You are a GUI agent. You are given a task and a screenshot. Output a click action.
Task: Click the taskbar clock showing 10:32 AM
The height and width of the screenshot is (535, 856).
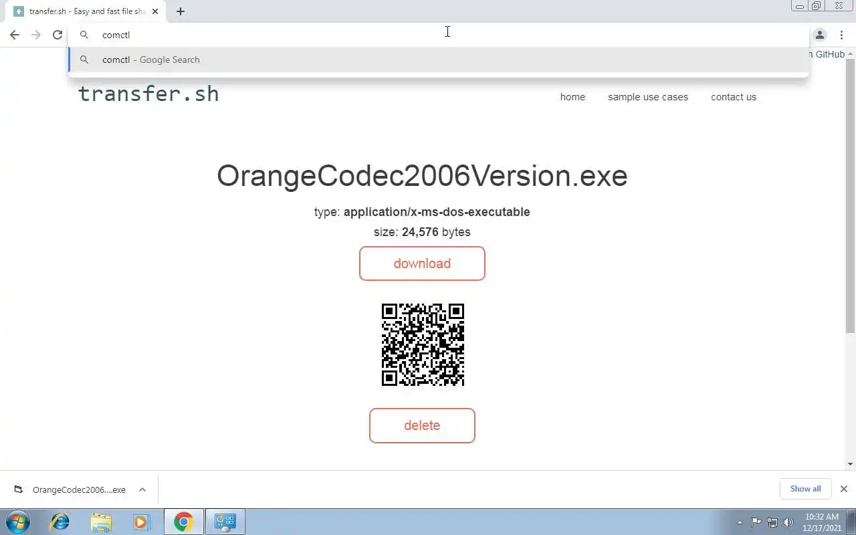(x=822, y=522)
